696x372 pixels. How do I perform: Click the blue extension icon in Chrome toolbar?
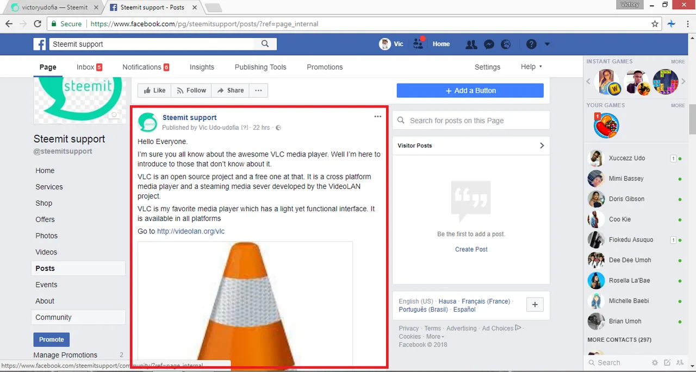pyautogui.click(x=671, y=24)
